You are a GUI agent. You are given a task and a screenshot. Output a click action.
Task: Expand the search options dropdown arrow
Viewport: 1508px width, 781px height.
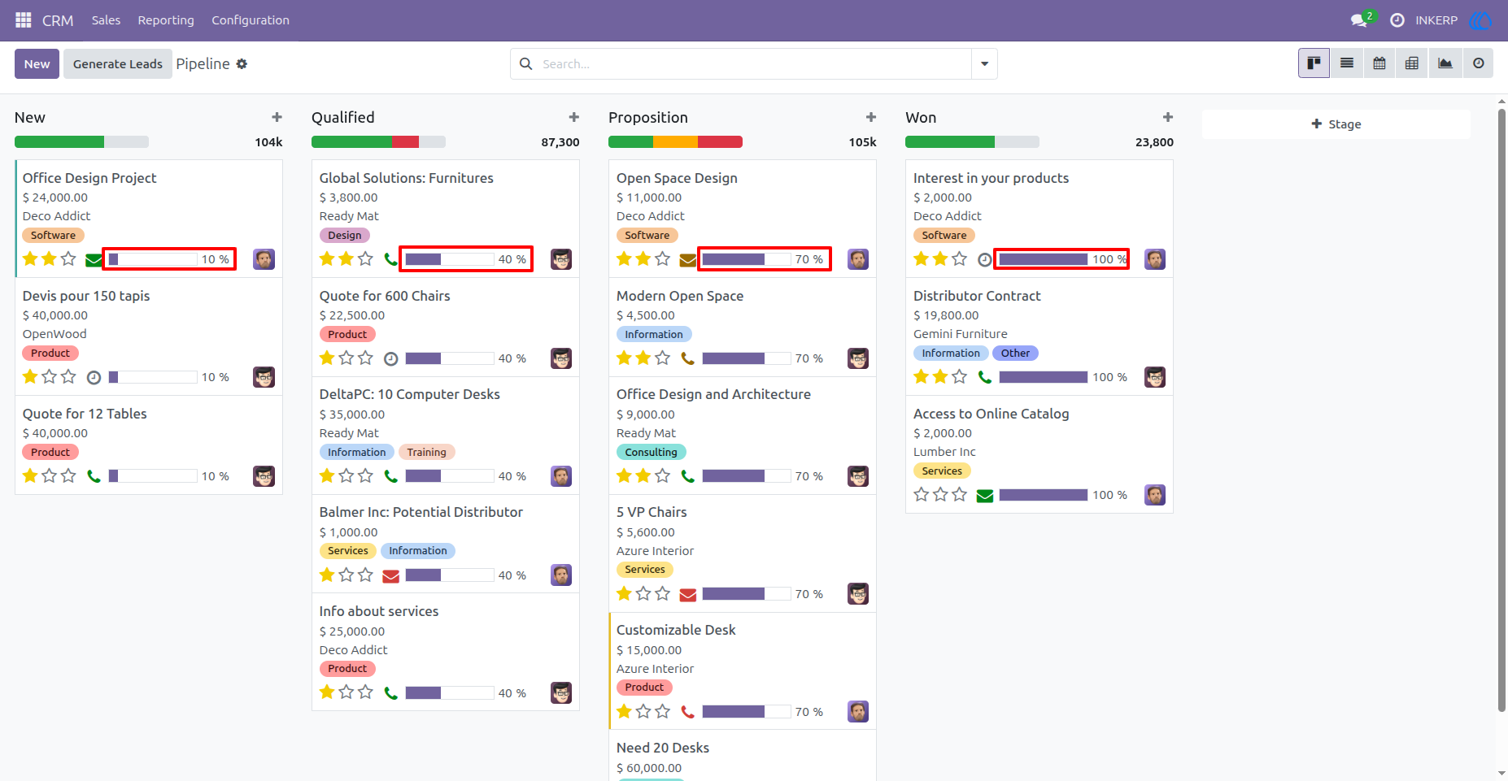click(x=984, y=63)
